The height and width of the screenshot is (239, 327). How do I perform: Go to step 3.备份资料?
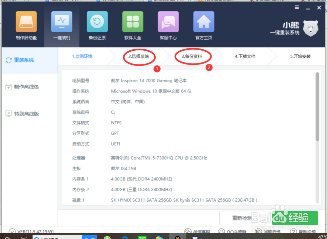click(x=193, y=56)
